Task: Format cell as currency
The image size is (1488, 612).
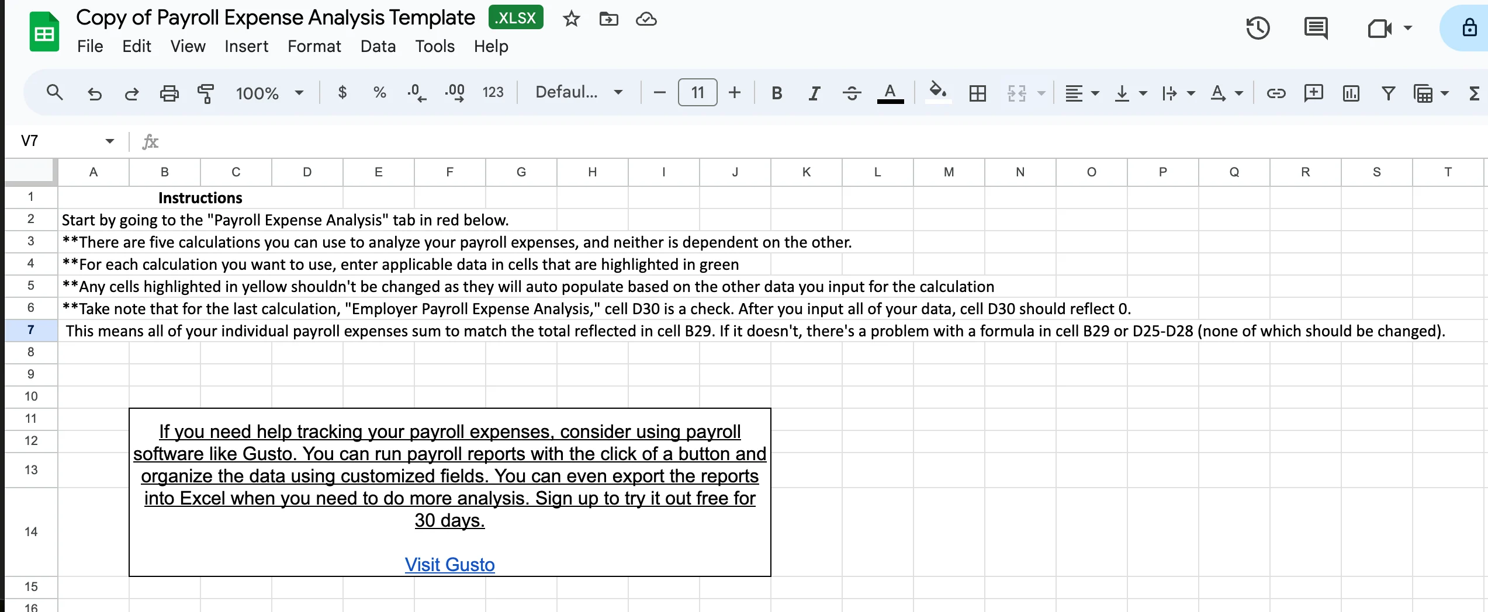Action: [342, 92]
